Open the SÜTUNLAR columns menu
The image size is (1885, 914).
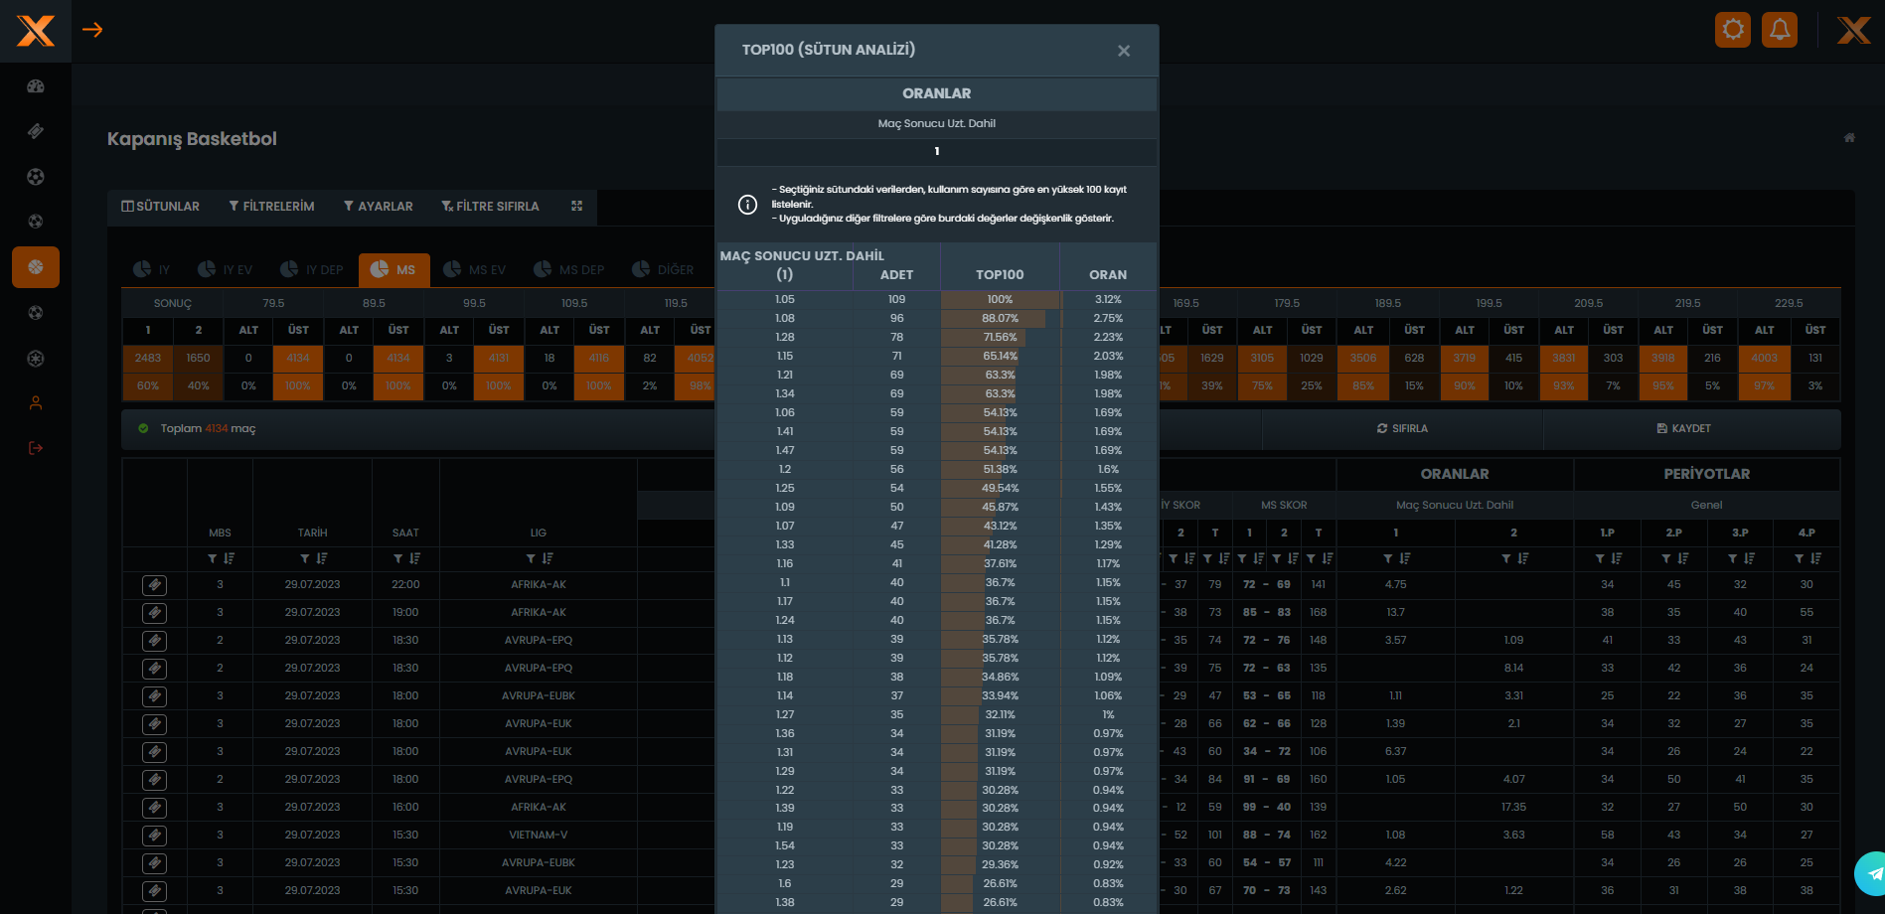point(161,206)
